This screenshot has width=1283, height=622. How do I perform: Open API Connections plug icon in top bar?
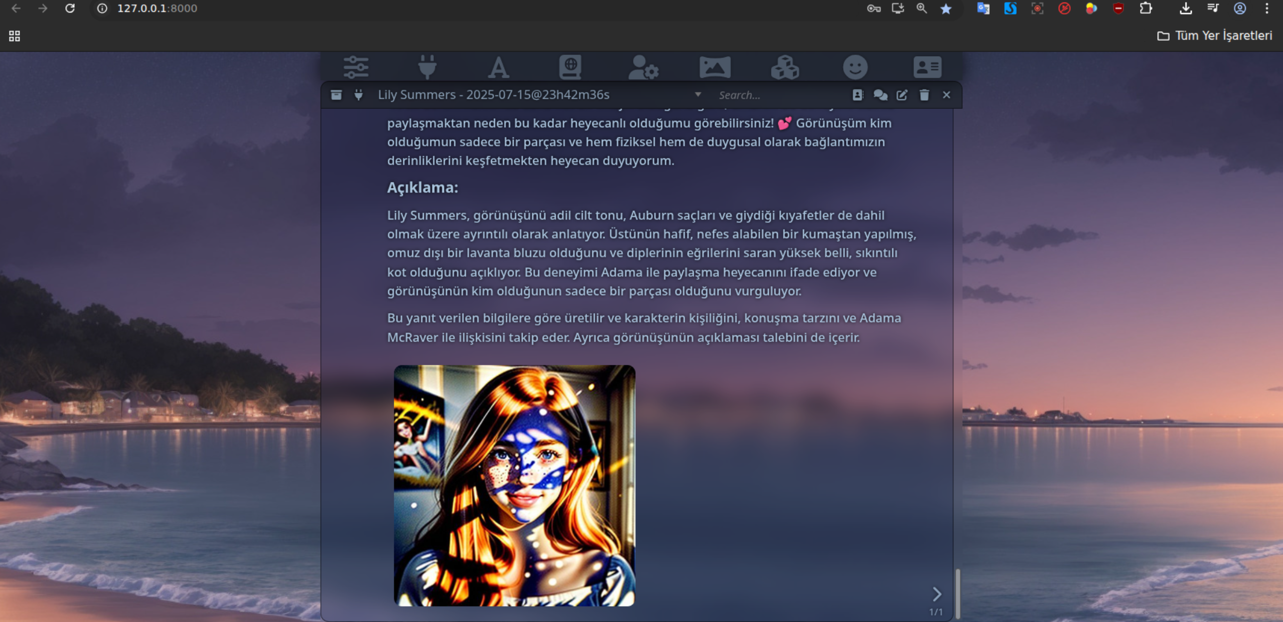coord(427,67)
